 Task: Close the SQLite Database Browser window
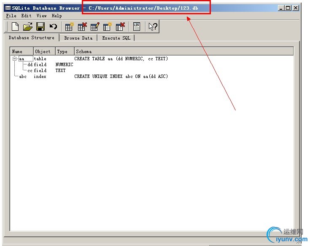point(296,8)
